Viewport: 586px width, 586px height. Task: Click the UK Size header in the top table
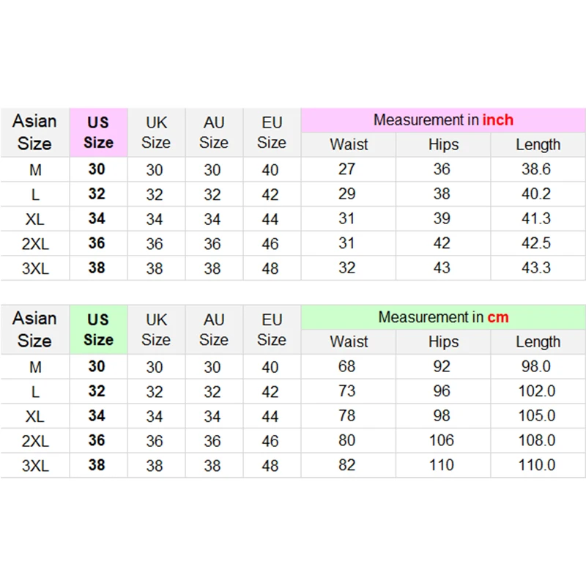pyautogui.click(x=156, y=133)
